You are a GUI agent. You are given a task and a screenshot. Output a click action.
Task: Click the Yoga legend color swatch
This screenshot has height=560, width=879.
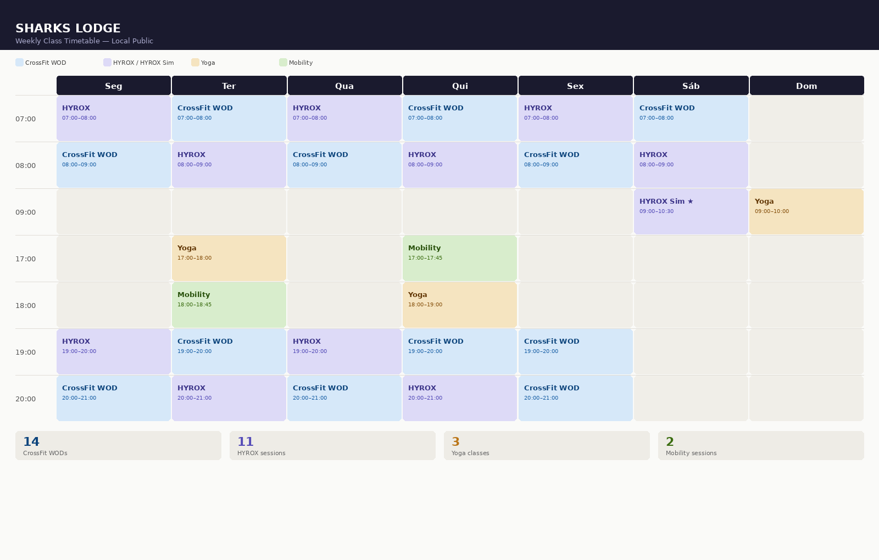point(196,63)
